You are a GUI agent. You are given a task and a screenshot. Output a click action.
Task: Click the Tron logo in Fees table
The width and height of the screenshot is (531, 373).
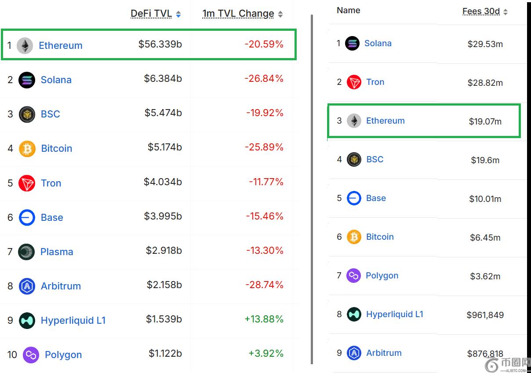tap(354, 82)
